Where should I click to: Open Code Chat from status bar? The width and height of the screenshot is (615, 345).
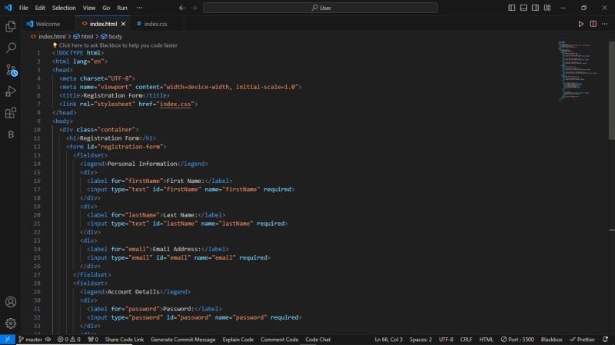tap(318, 340)
